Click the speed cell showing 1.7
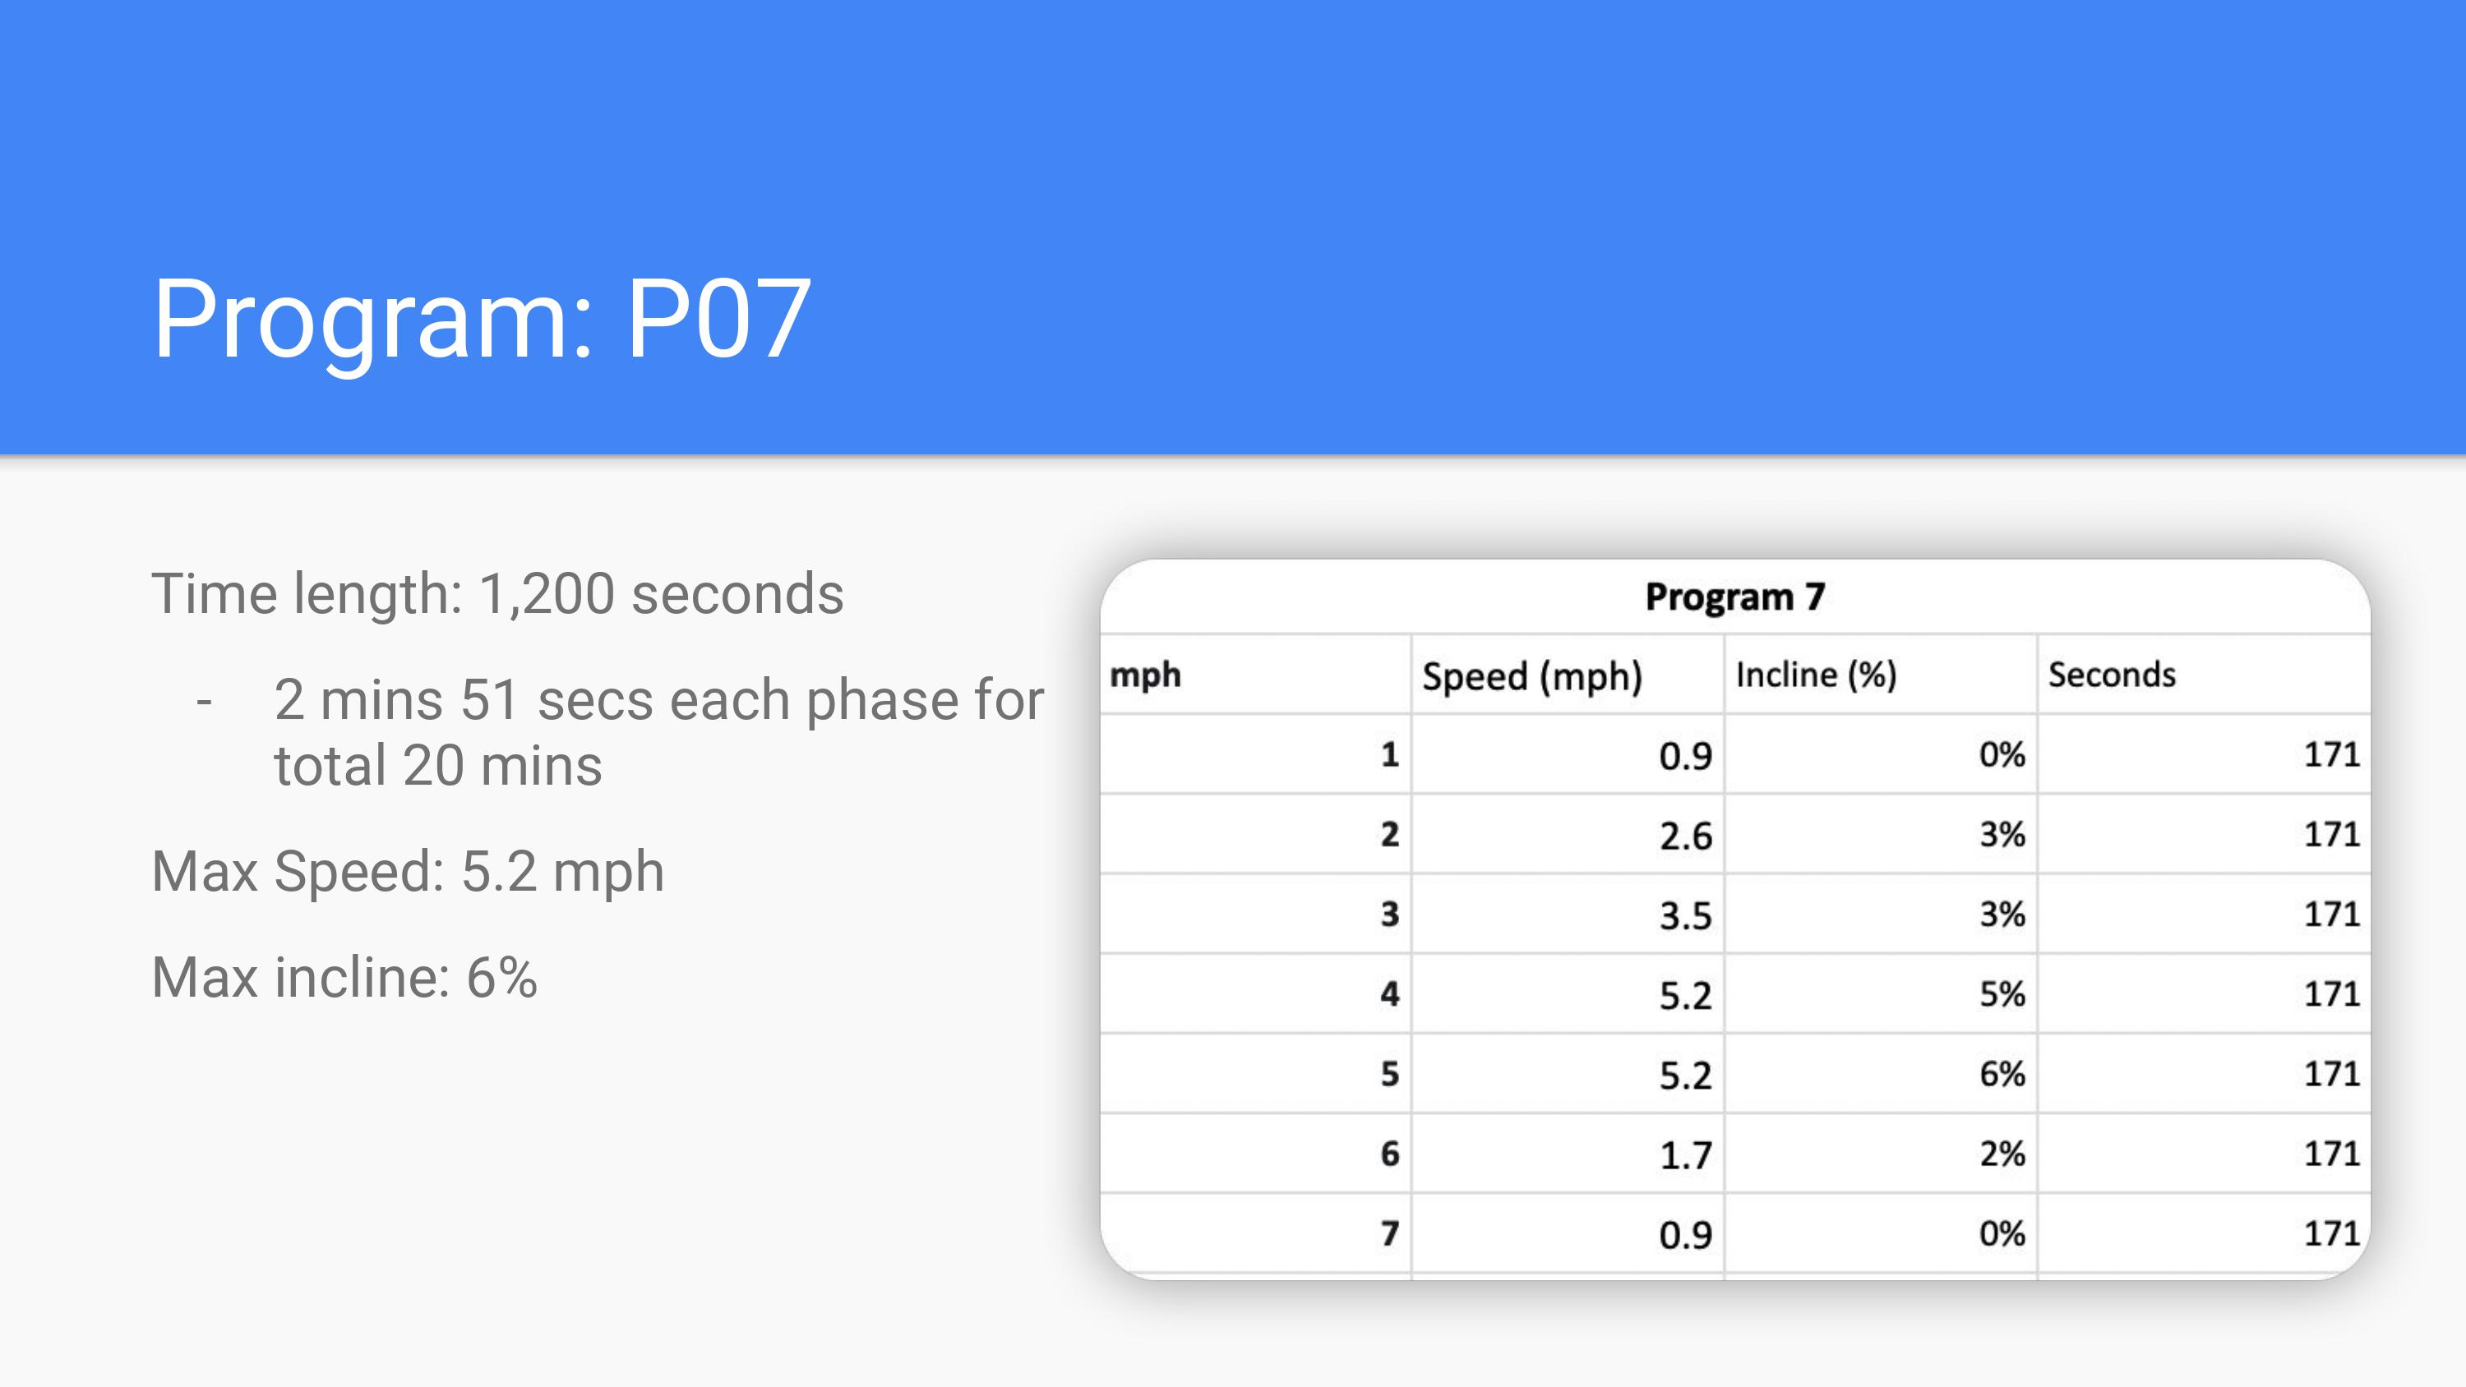2466x1387 pixels. (1685, 1155)
